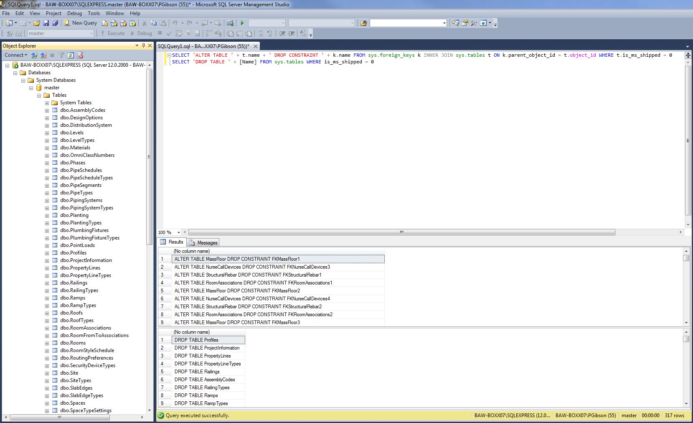
Task: Select dbo.PipeSchedules in the tree
Action: click(81, 170)
